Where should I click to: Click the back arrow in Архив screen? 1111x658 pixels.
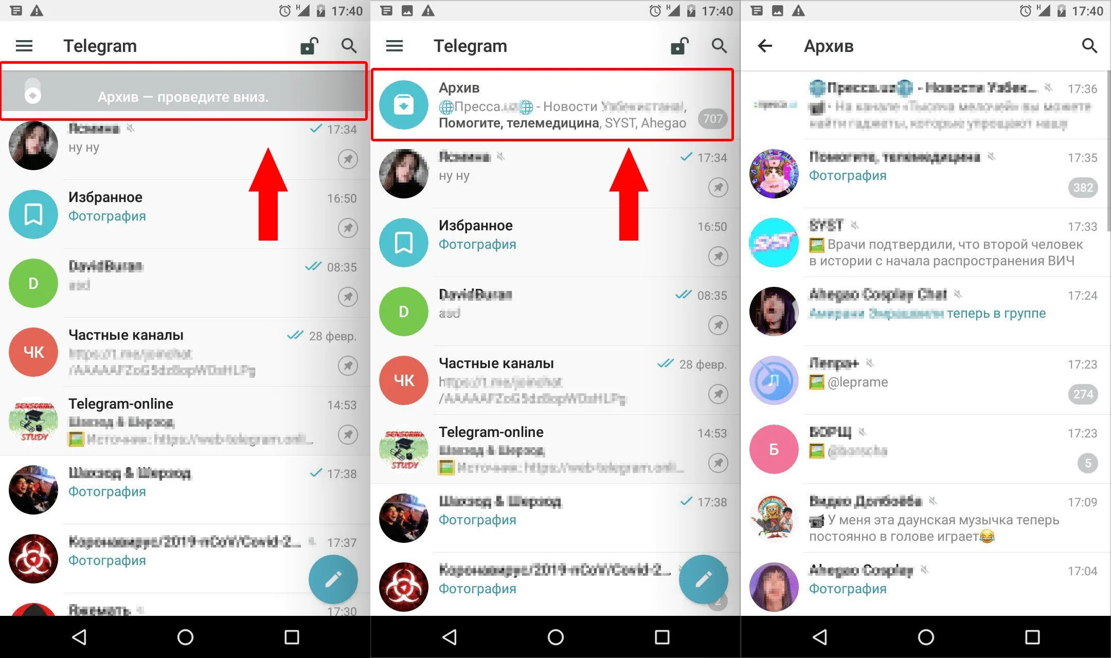tap(763, 45)
